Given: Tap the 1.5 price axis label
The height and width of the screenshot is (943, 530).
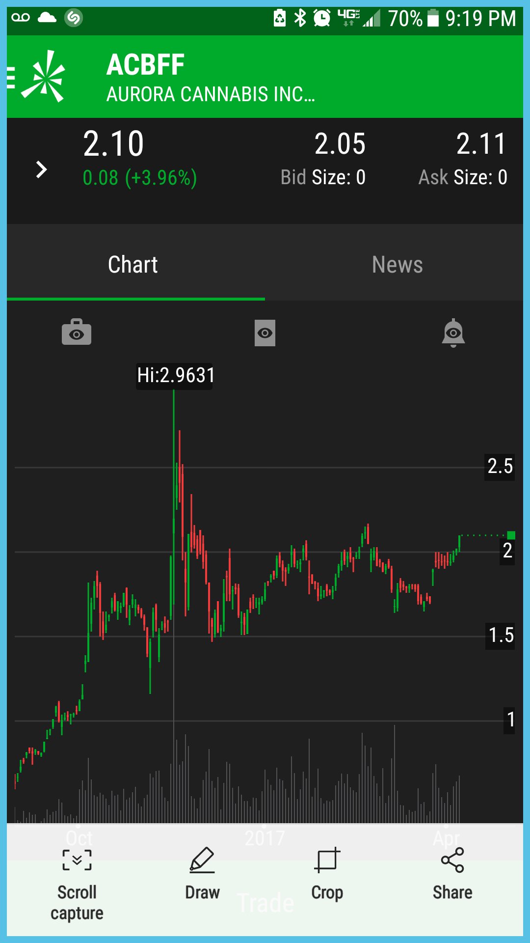Looking at the screenshot, I should pyautogui.click(x=501, y=636).
